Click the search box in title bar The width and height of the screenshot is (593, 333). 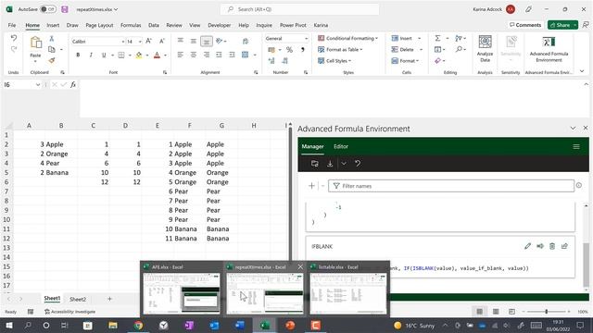pyautogui.click(x=300, y=9)
